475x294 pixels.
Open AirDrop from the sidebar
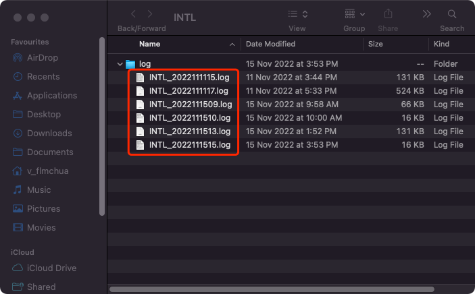click(43, 58)
